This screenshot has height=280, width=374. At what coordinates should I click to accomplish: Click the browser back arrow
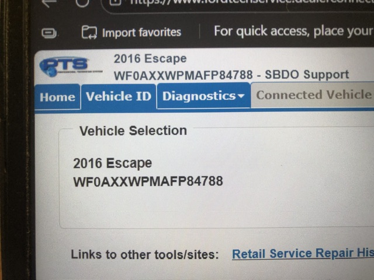49,3
